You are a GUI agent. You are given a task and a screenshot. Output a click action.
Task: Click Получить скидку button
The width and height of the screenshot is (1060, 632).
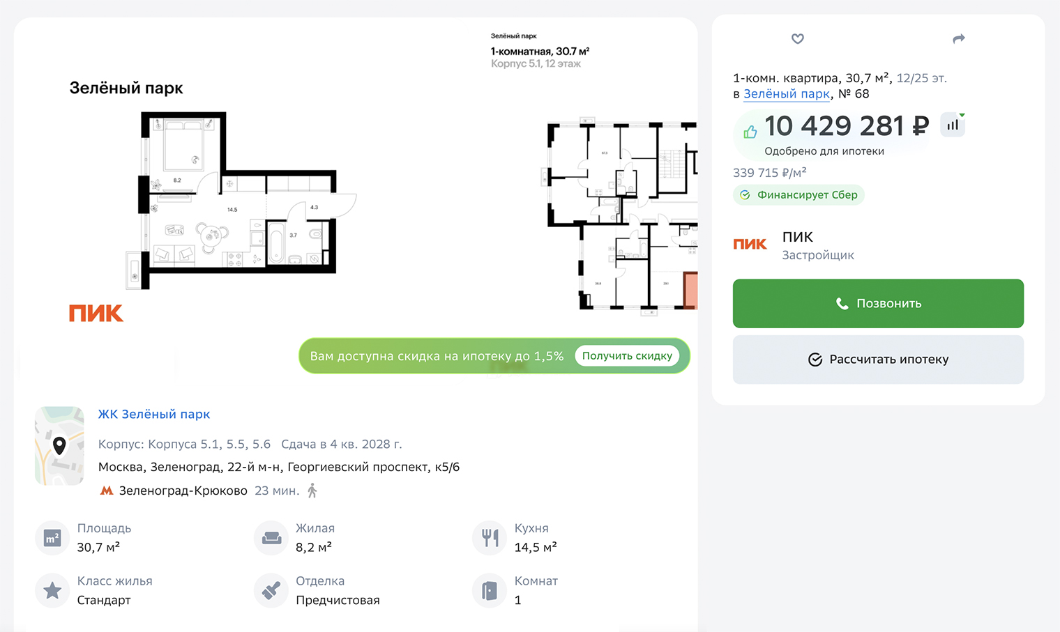click(627, 356)
